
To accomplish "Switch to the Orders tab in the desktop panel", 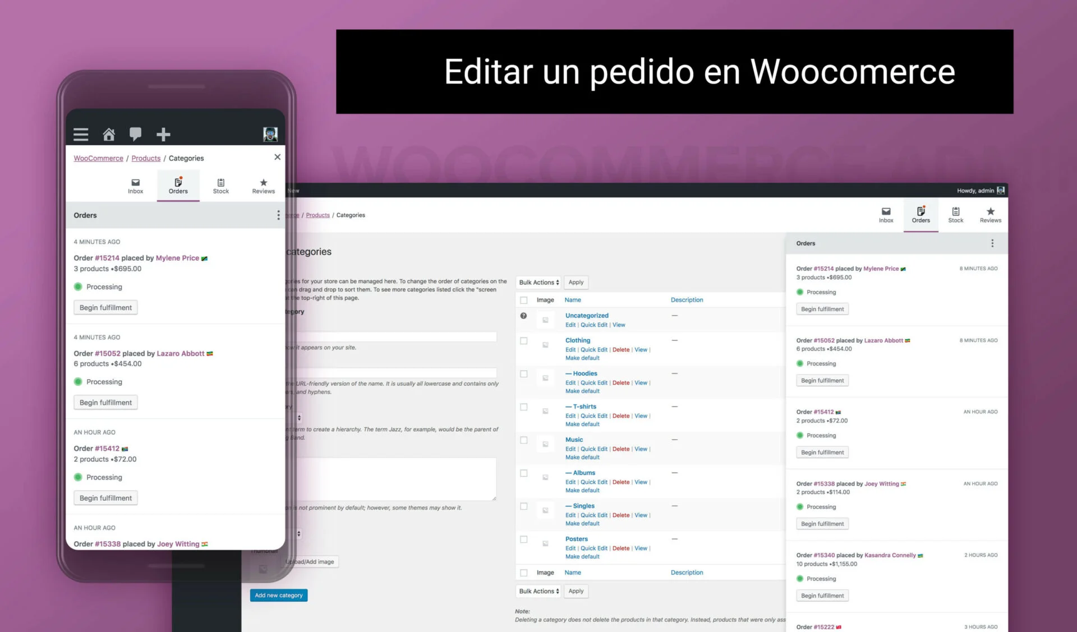I will tap(920, 215).
